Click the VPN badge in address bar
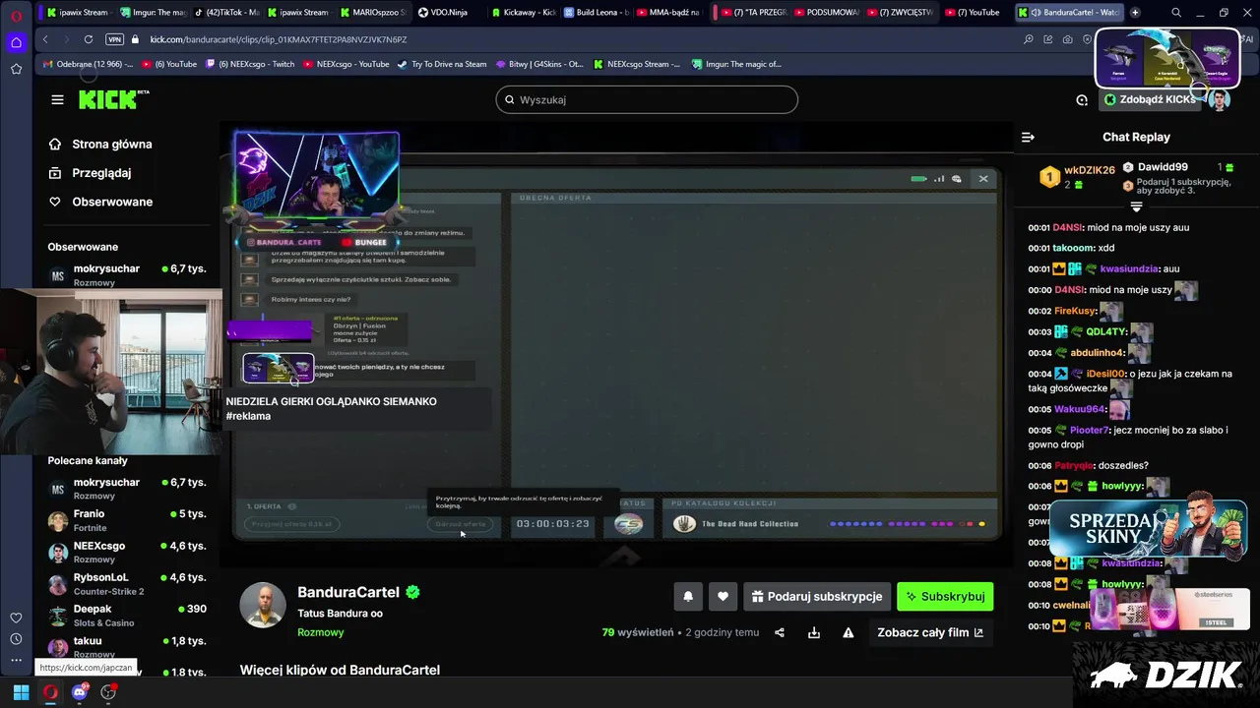Screen dimensions: 1260x708 (x=114, y=39)
